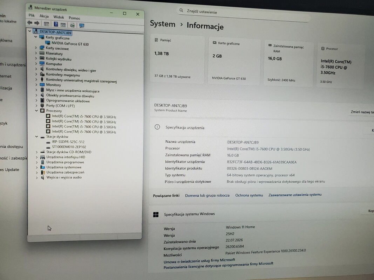
Task: Click the Windows logo by Specyfikacja systemu Windows
Action: click(x=156, y=215)
